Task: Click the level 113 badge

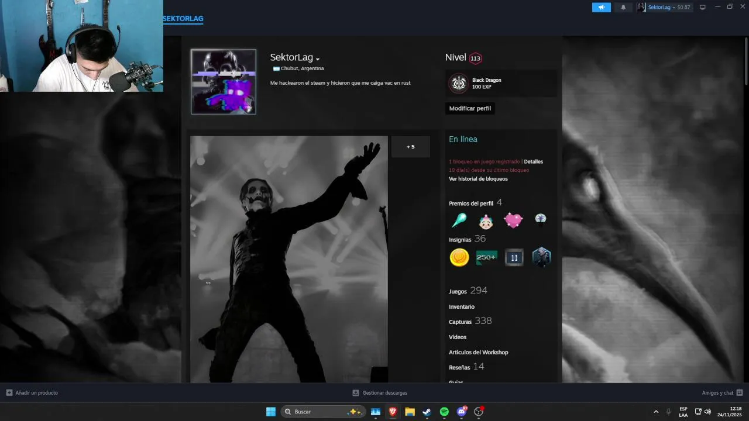Action: pos(475,58)
